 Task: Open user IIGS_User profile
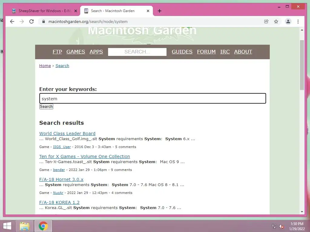point(62,147)
